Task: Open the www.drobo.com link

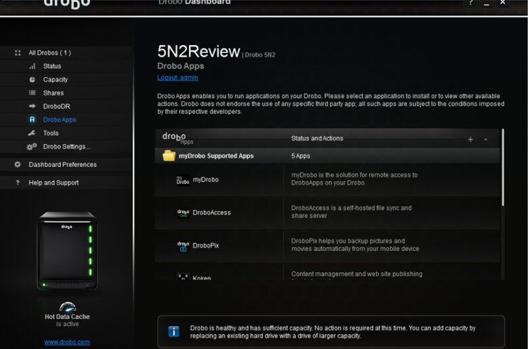Action: coord(67,342)
